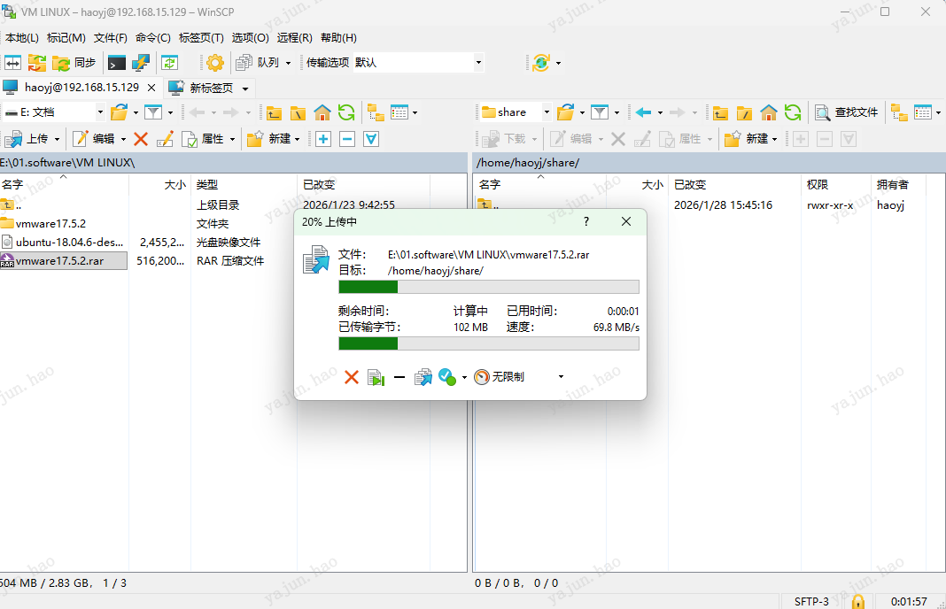Click the local 编辑 edit button
Image resolution: width=946 pixels, height=609 pixels.
click(94, 139)
